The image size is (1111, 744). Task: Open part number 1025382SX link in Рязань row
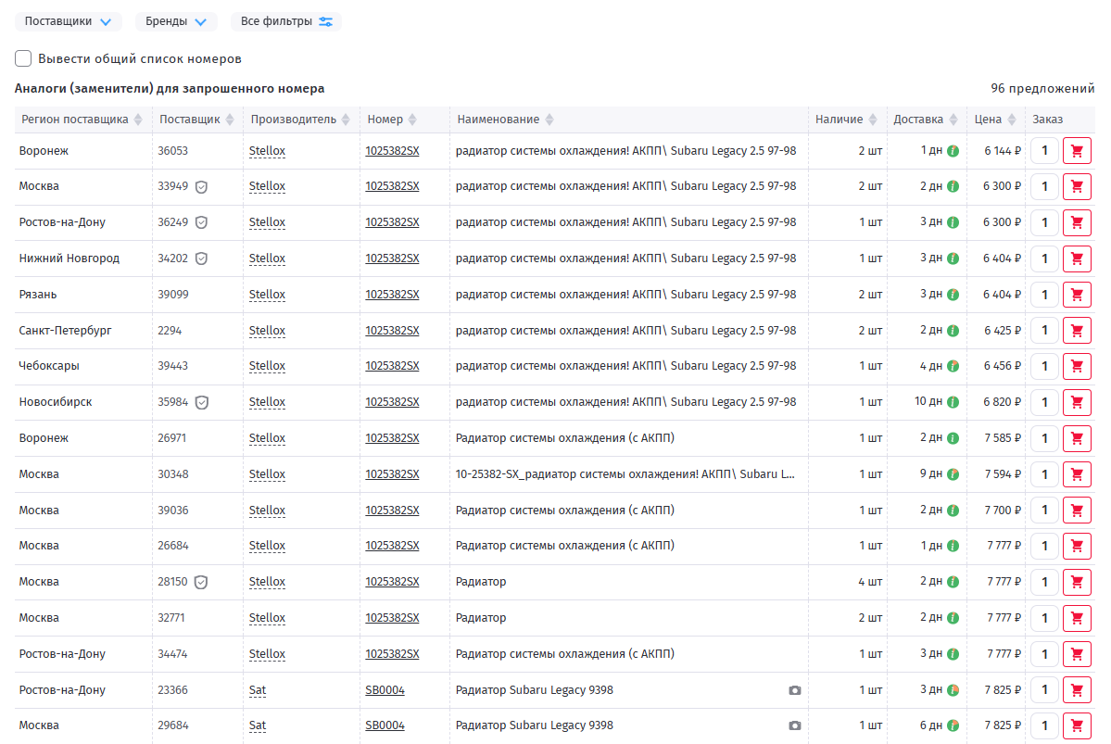(x=392, y=295)
